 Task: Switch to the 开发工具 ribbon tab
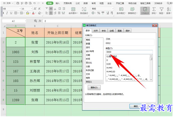click(x=120, y=3)
